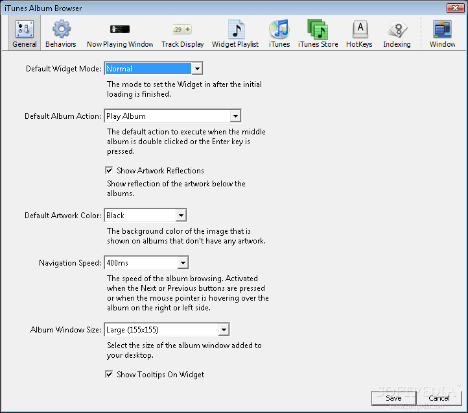Click the Default Artwork Color label
468x413 pixels.
(63, 216)
